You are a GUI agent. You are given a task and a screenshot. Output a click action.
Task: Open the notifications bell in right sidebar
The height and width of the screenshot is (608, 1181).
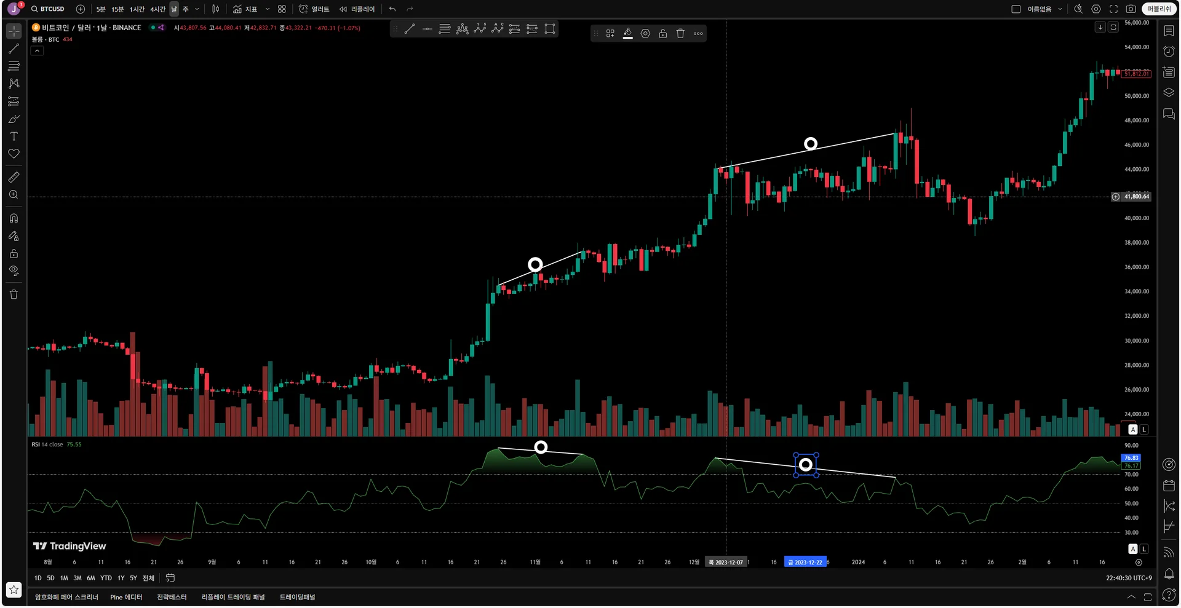click(x=1169, y=574)
